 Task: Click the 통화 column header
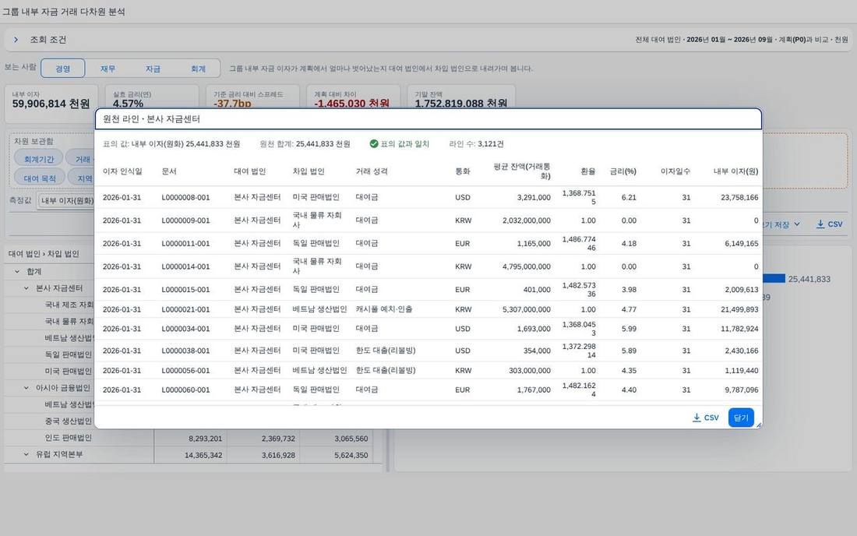pos(462,171)
